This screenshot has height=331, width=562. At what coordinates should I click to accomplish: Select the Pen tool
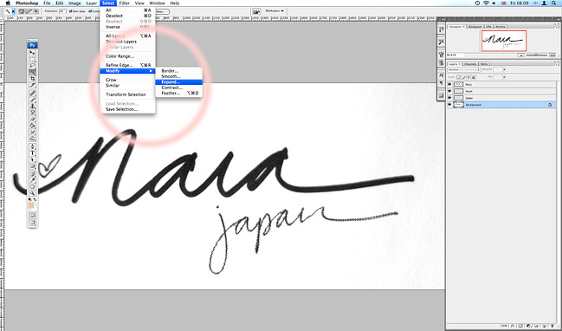coord(32,146)
